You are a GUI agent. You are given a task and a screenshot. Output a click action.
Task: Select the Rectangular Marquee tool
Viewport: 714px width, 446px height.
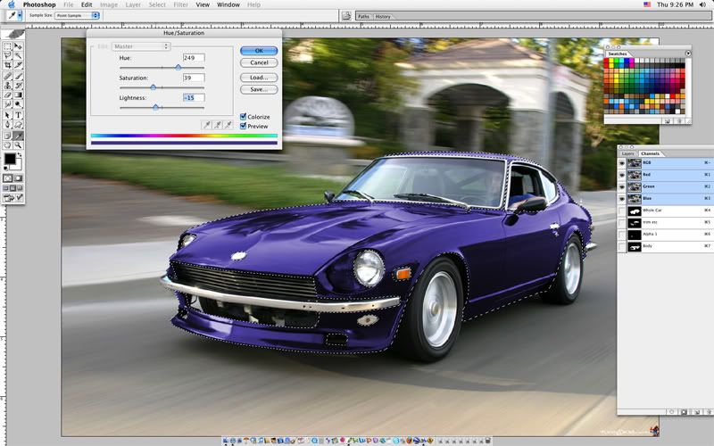7,45
